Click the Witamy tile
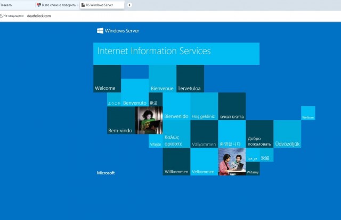This screenshot has width=341, height=220. point(253,168)
